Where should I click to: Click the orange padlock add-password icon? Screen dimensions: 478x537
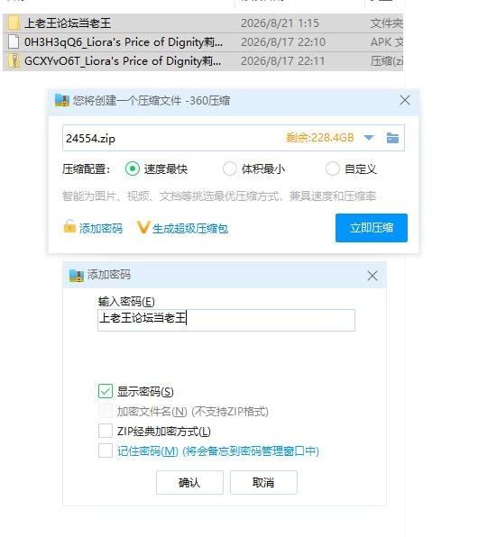click(69, 226)
